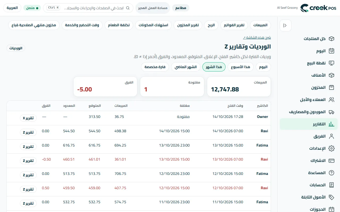The image size is (340, 212).
Task: Click the search magnifier icon
Action: pos(128,8)
